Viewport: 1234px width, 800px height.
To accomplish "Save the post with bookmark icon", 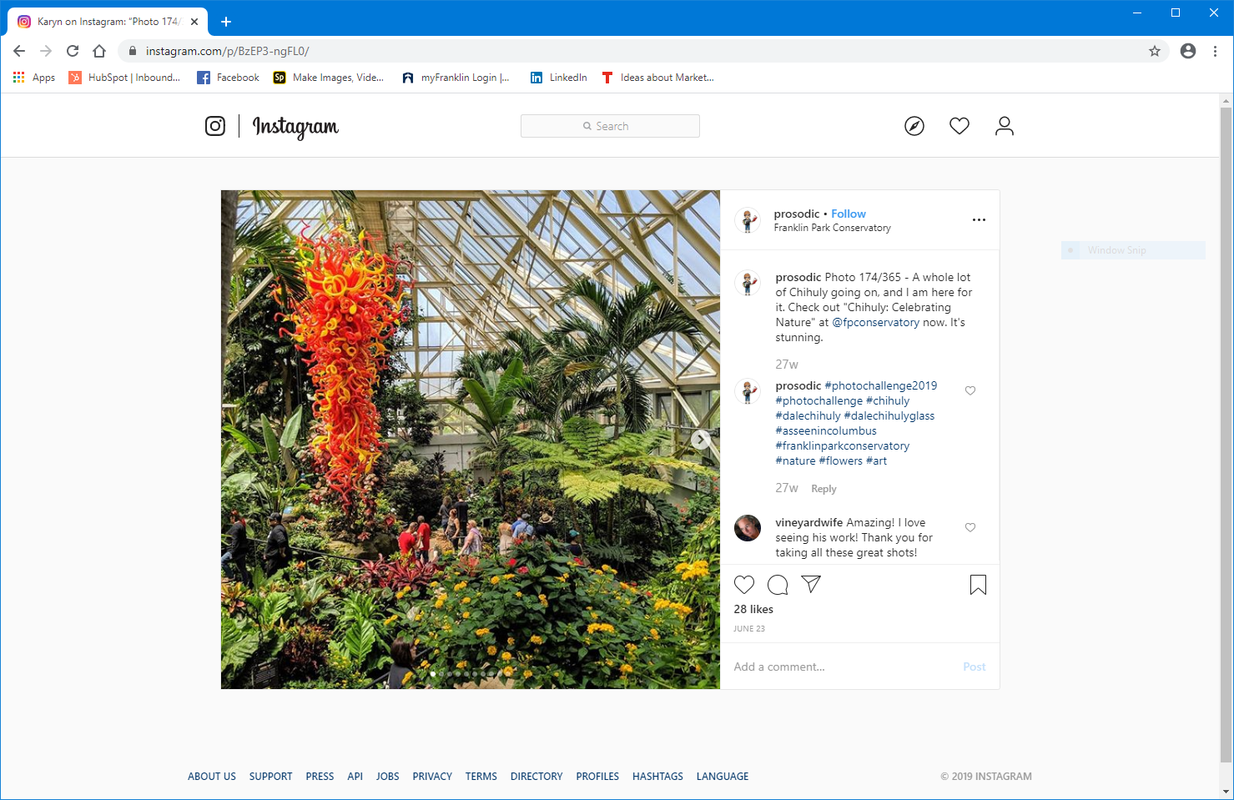I will [979, 585].
